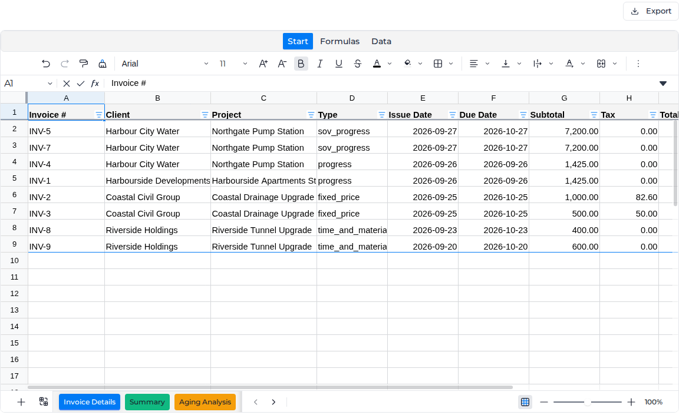Apply the text color icon
The image size is (679, 415).
click(x=377, y=64)
